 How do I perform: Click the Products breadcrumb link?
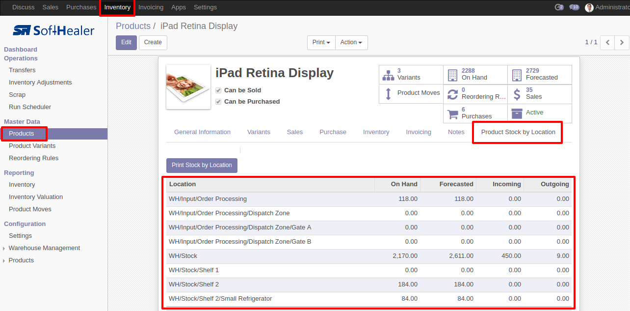point(133,26)
